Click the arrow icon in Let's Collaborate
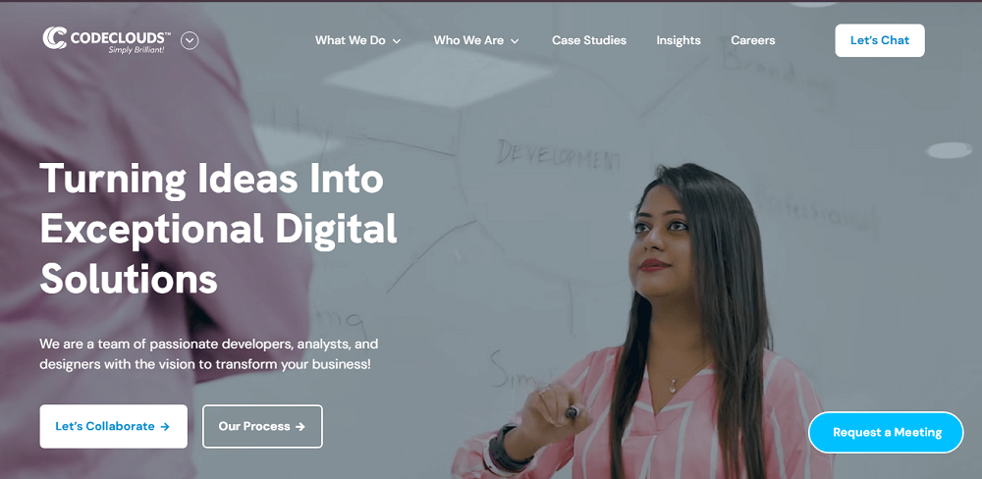This screenshot has width=982, height=479. click(x=165, y=426)
